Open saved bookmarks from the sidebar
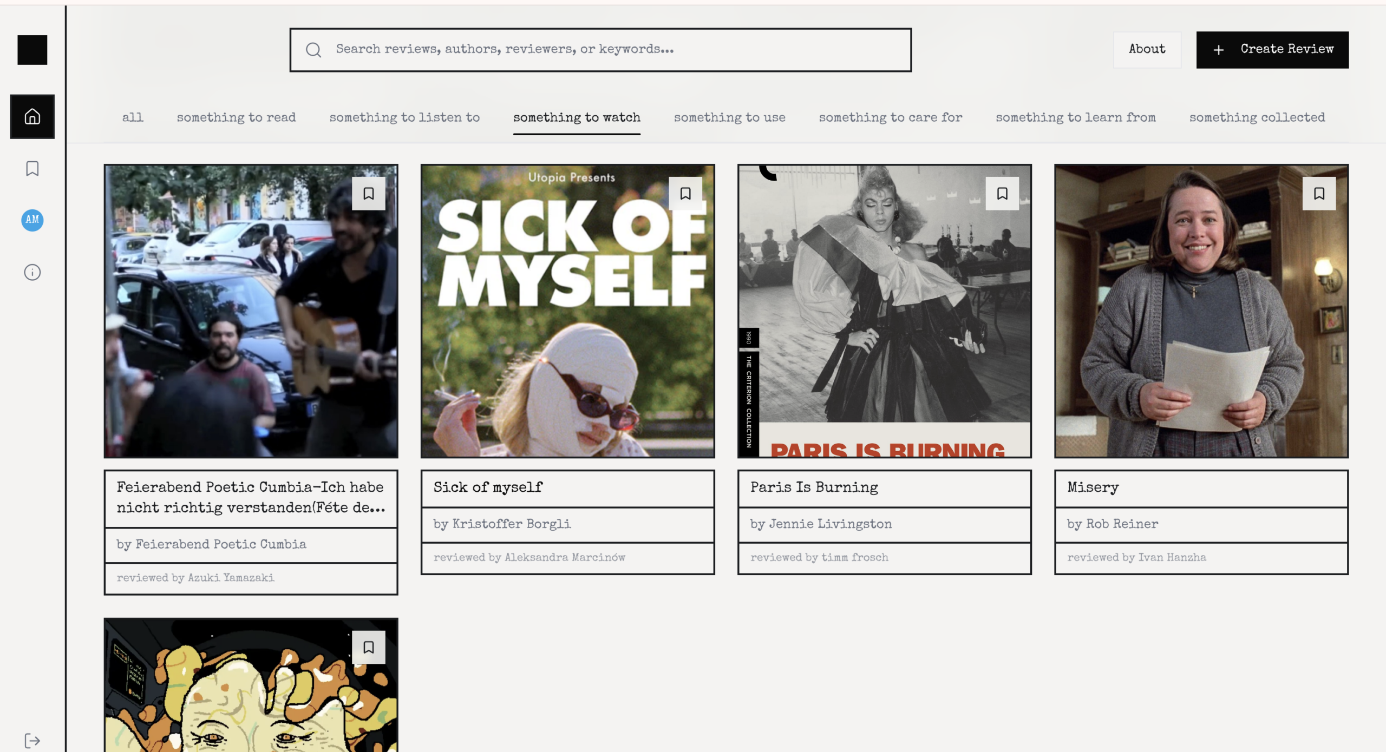 [32, 168]
